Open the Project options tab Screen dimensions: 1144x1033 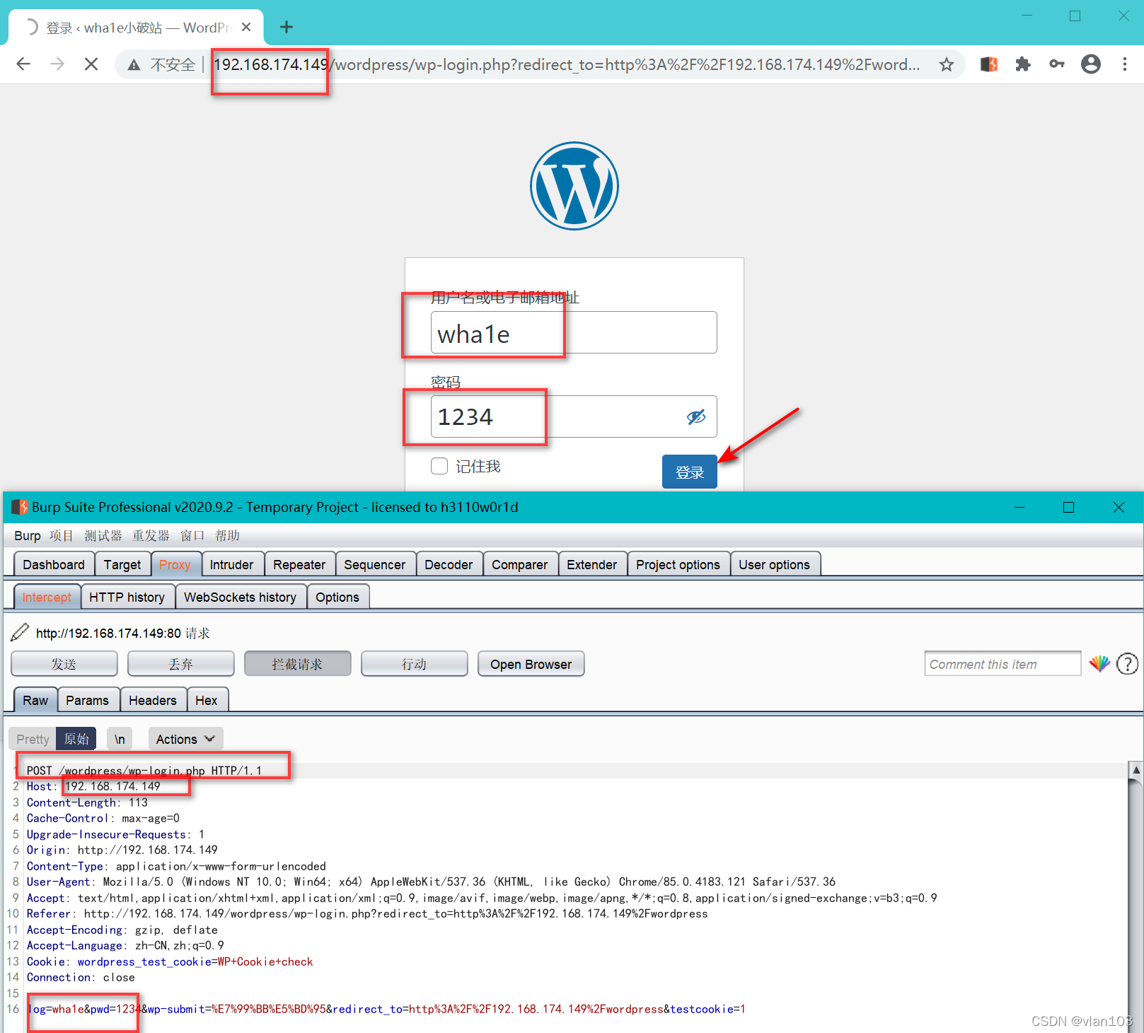pos(678,564)
